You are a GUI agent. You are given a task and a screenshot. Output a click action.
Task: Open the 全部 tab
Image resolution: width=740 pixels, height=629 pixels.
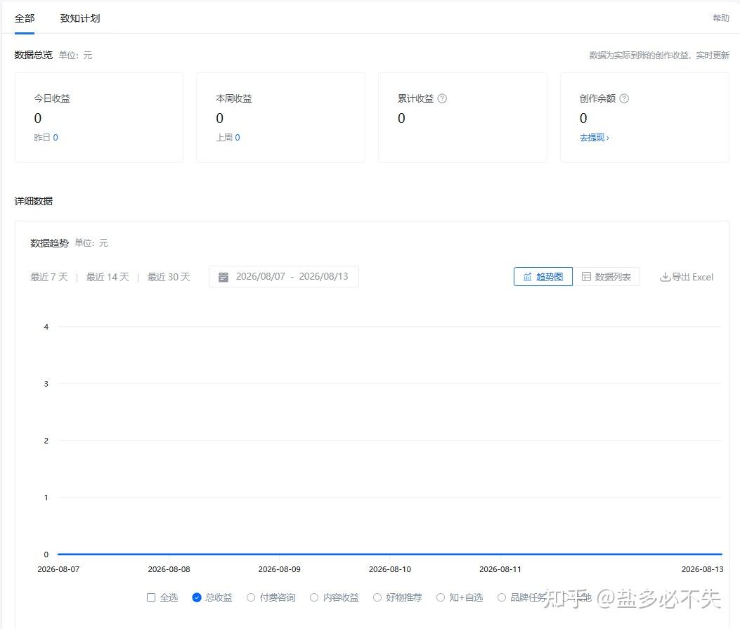25,18
